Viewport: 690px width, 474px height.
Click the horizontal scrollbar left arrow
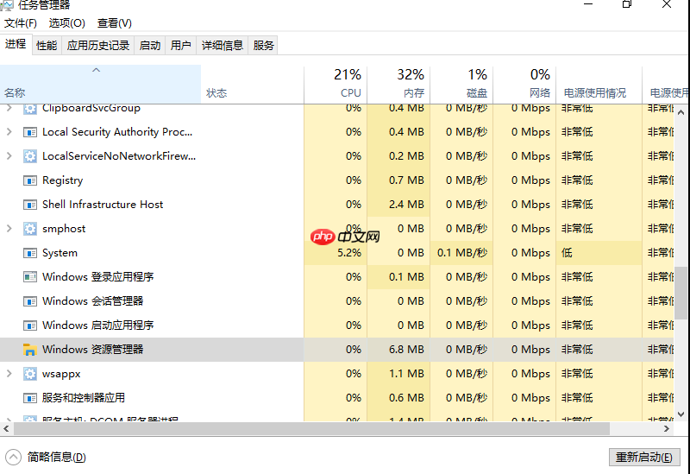(x=6, y=428)
